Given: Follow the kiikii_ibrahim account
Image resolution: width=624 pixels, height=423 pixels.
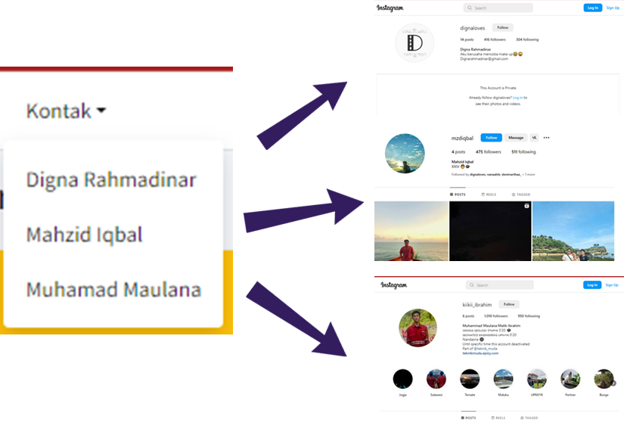Looking at the screenshot, I should point(509,304).
